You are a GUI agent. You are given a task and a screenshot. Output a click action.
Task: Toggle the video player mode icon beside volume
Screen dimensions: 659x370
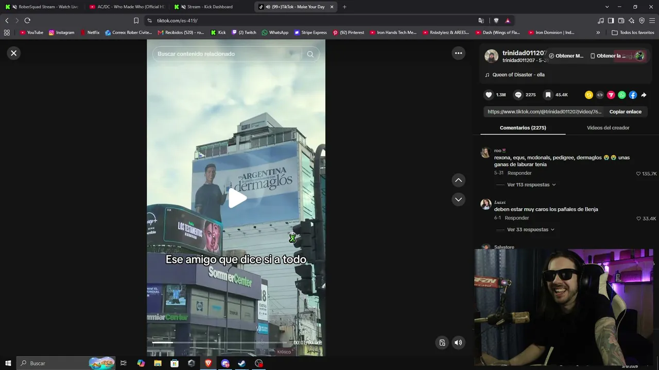(x=442, y=343)
